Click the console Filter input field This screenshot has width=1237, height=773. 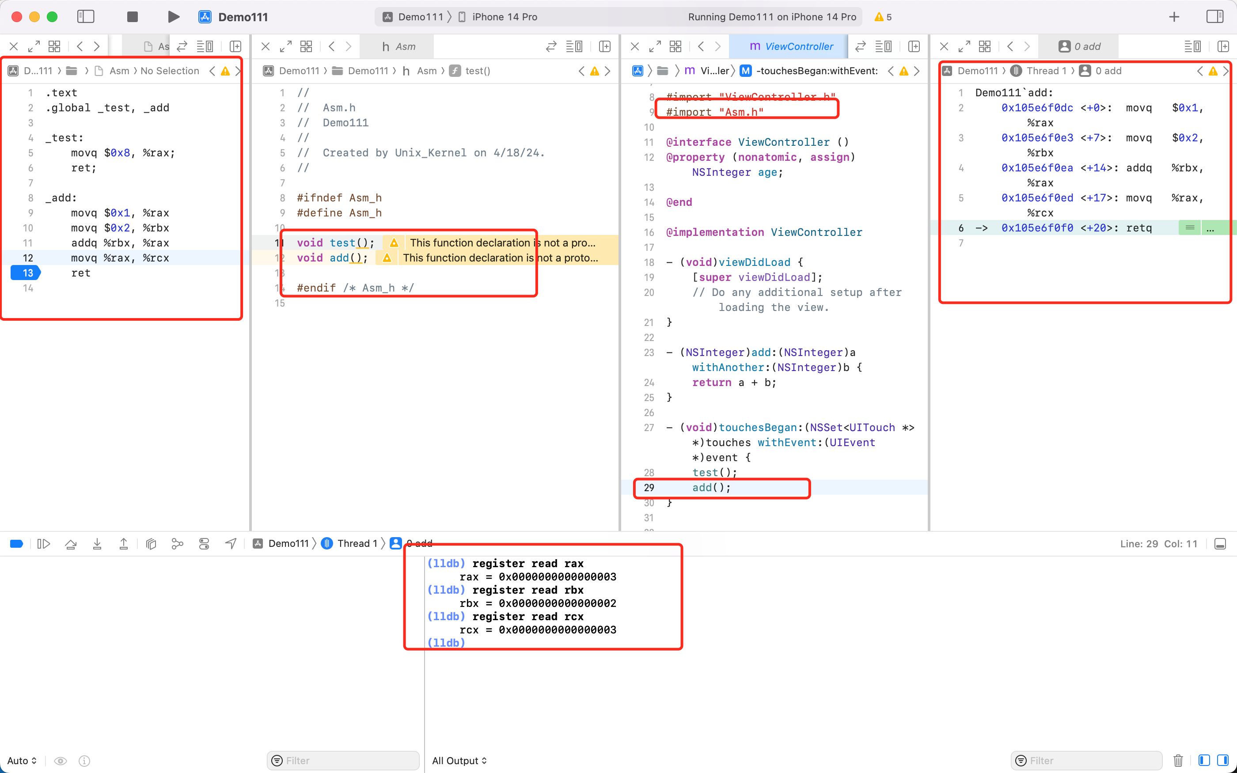point(1086,761)
